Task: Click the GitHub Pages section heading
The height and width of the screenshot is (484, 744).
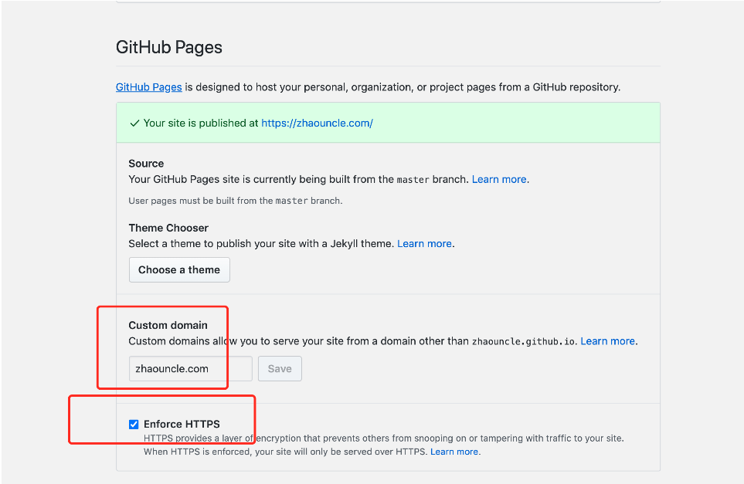Action: point(169,47)
